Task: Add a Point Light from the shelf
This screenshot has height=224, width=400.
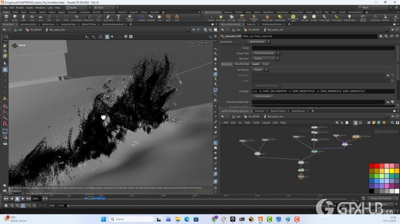Action: click(x=220, y=18)
